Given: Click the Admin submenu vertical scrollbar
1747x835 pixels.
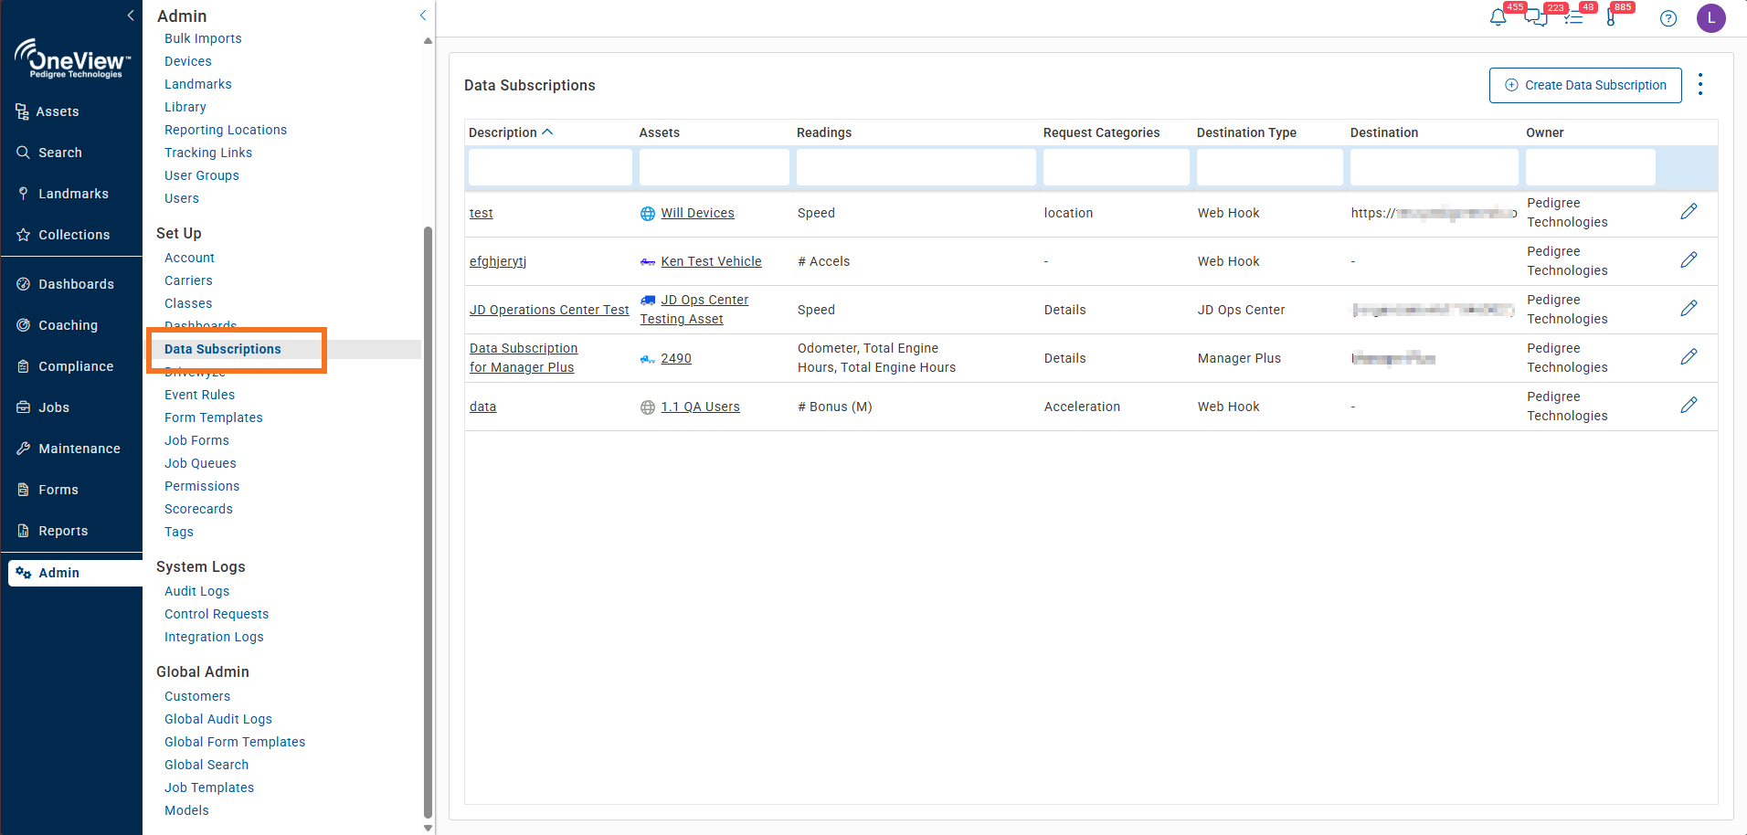Looking at the screenshot, I should click(x=428, y=523).
